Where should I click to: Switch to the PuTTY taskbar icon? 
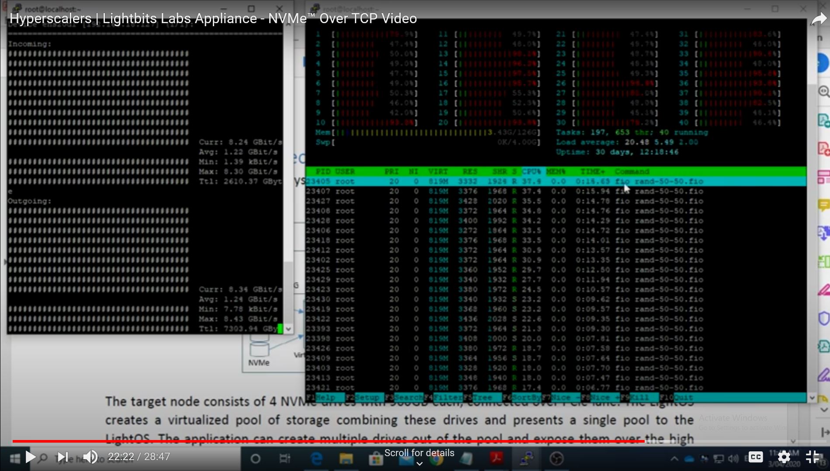(526, 459)
